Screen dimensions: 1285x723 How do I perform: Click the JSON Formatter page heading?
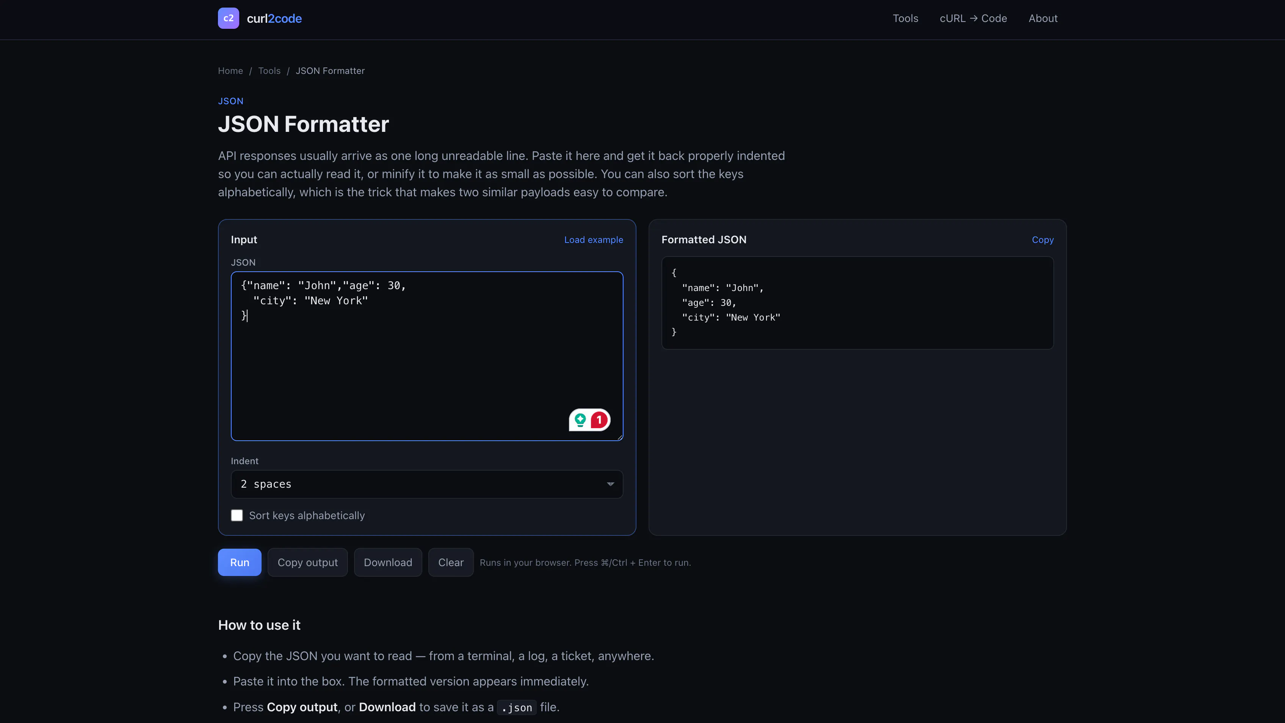tap(303, 124)
